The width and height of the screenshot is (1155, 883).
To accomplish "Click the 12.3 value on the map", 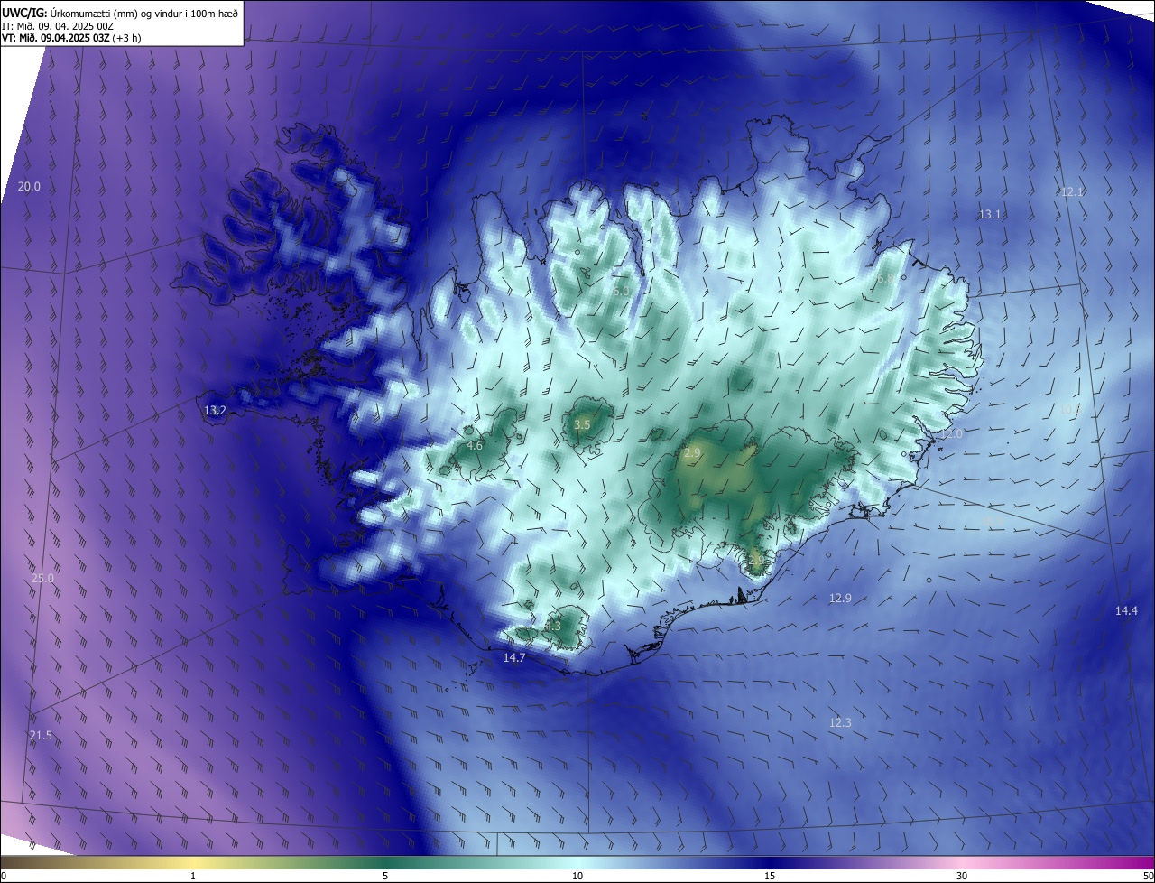I will [x=840, y=722].
